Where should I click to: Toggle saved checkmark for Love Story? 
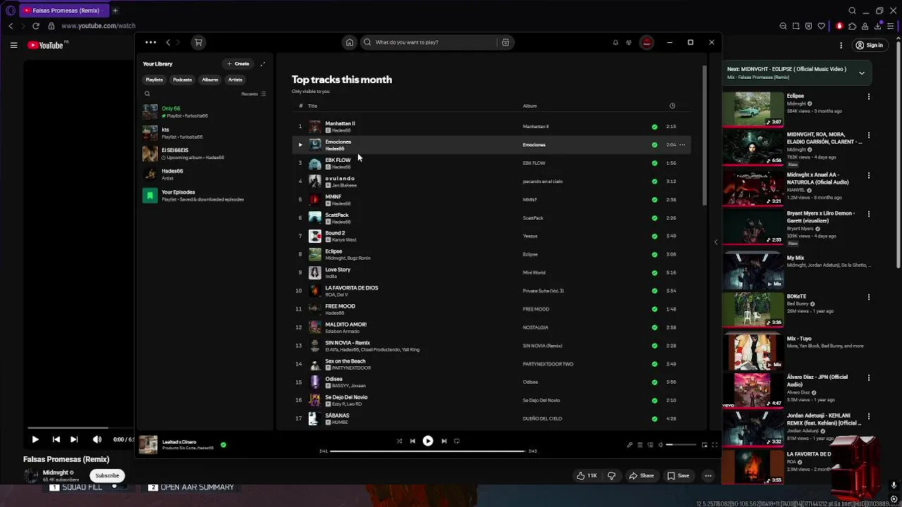(655, 273)
